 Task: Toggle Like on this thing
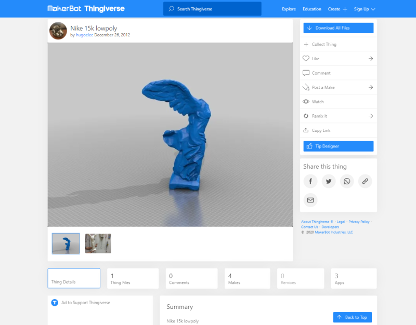pos(338,59)
